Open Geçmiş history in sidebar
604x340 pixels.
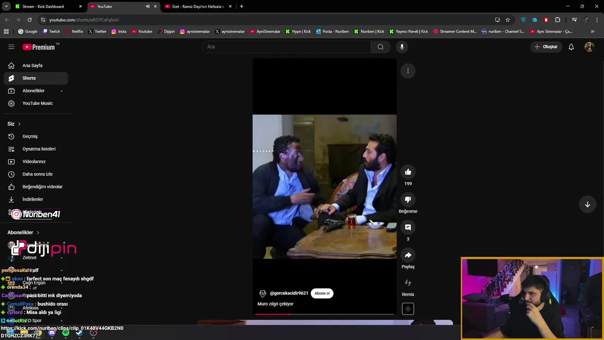tap(36, 136)
